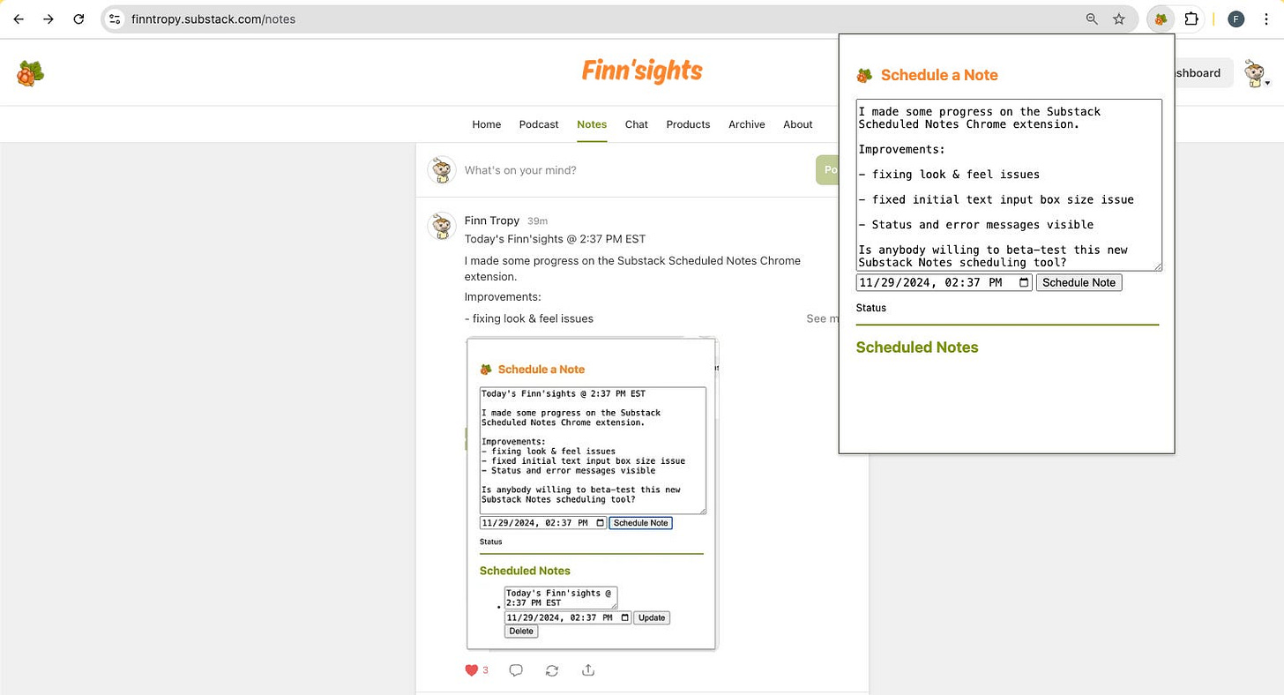
Task: Open the Archive tab
Action: [x=746, y=124]
